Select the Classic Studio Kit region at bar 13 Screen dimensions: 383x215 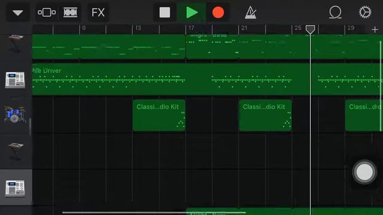click(x=159, y=115)
